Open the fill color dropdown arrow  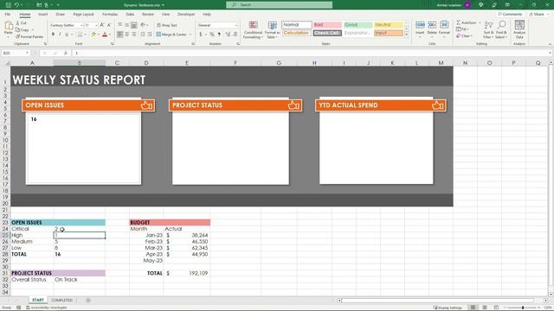click(98, 35)
